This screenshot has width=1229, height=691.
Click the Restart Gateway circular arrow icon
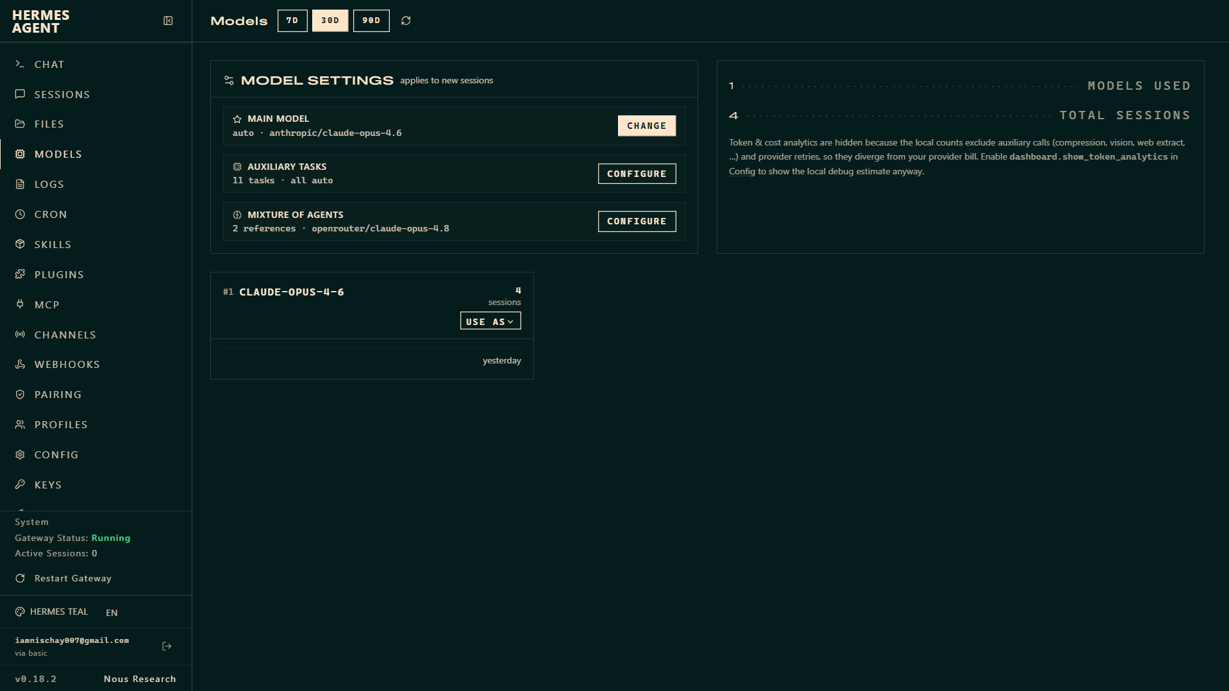(x=20, y=578)
